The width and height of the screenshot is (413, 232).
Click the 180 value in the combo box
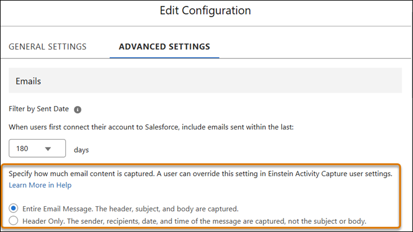[22, 148]
